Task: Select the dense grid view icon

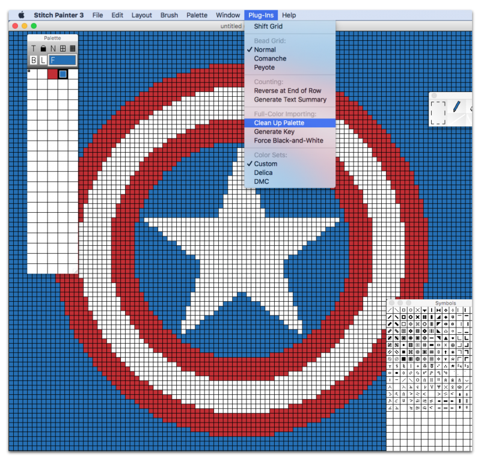Action: click(x=73, y=49)
